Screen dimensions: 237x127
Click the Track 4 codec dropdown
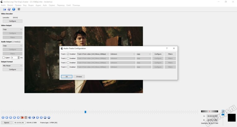point(144,67)
